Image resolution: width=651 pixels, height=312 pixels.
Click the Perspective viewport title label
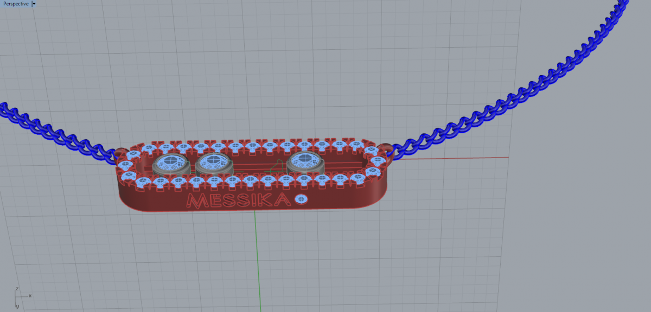(x=16, y=3)
